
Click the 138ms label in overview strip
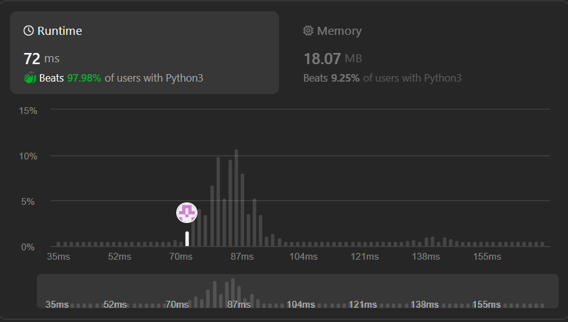point(425,304)
